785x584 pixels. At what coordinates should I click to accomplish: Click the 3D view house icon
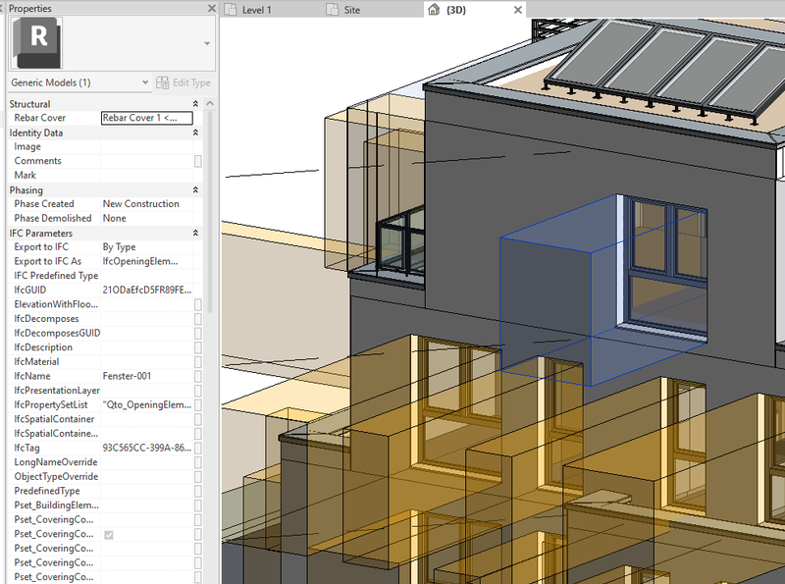[x=434, y=10]
